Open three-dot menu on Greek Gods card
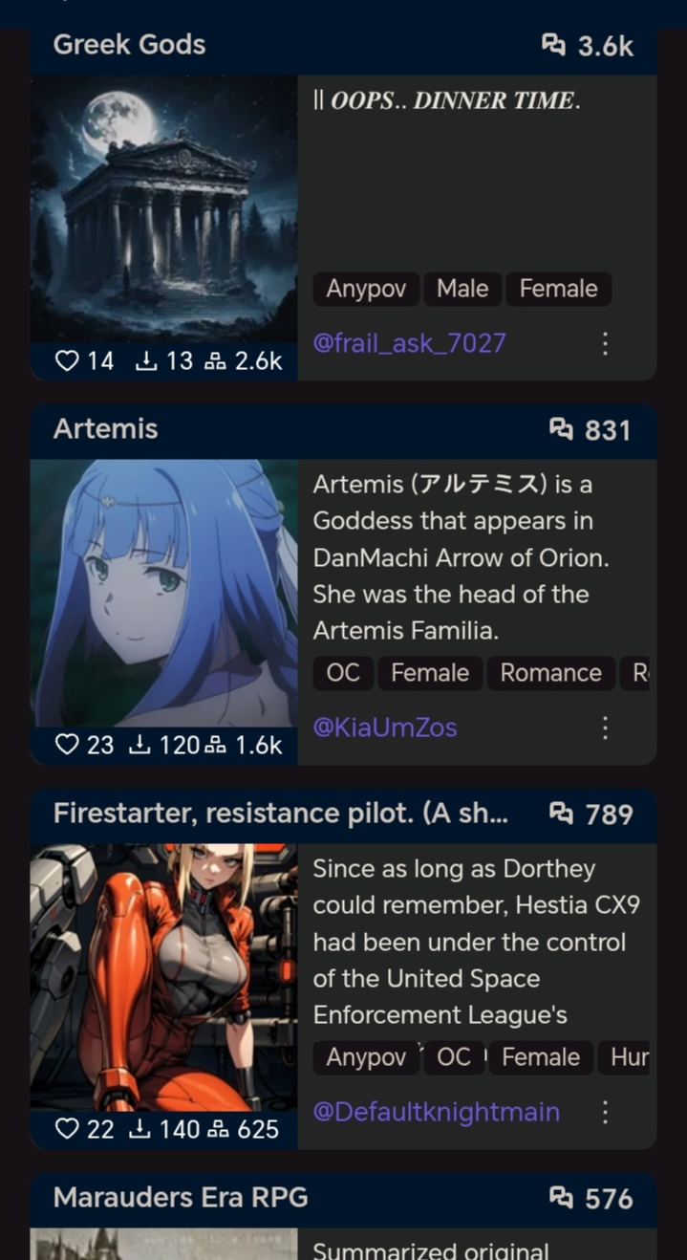687x1260 pixels. pyautogui.click(x=605, y=343)
